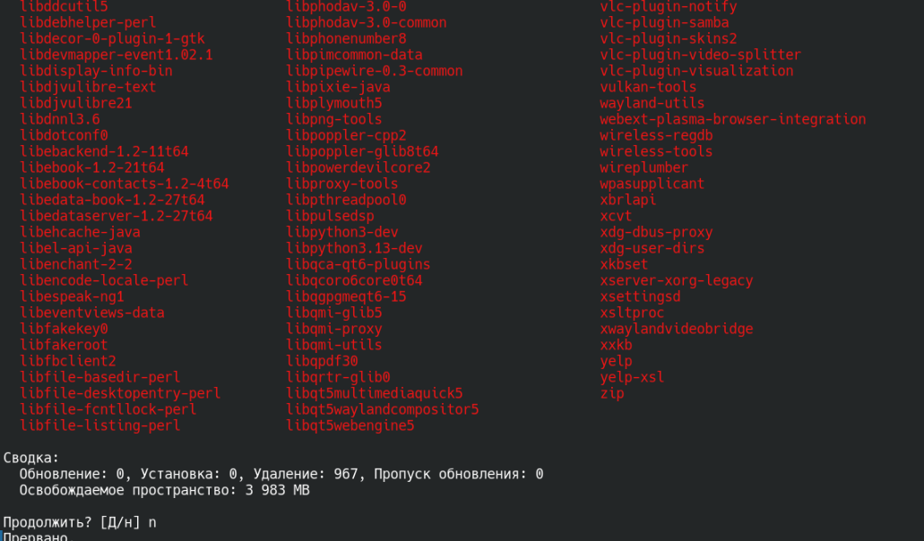This screenshot has width=924, height=541.
Task: Click the zip package entry
Action: point(612,393)
